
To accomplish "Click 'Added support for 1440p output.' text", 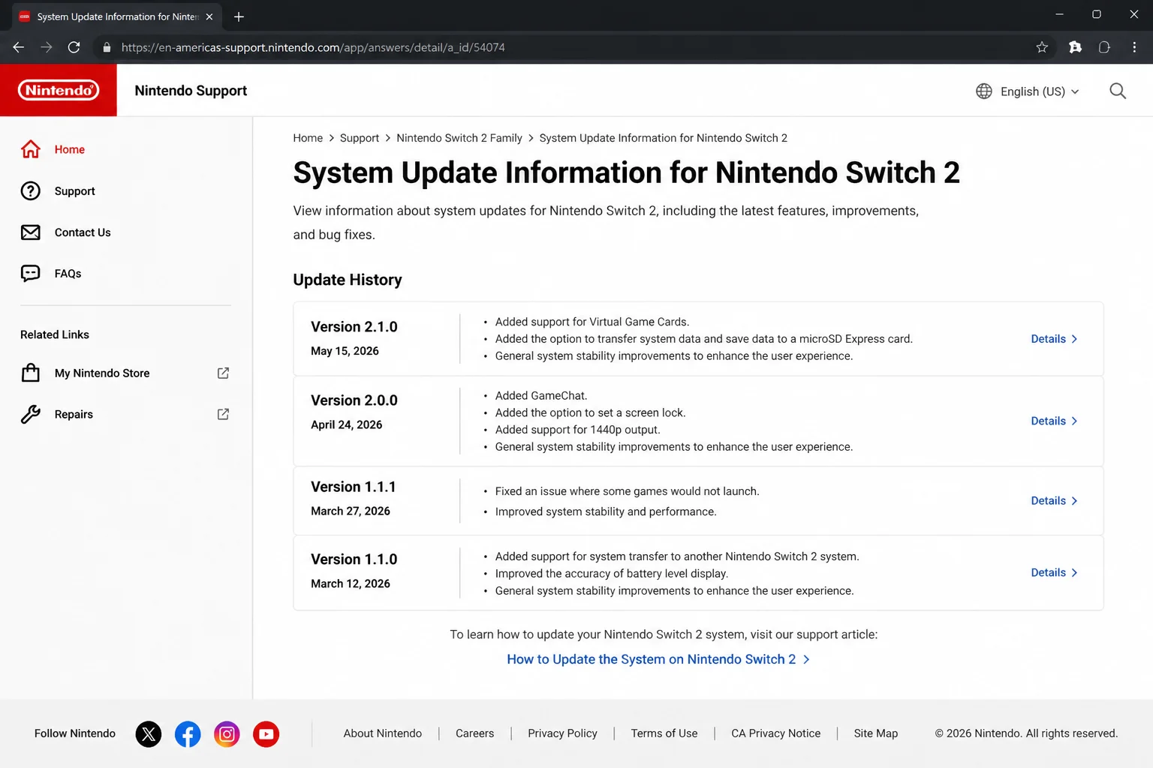I will pos(577,430).
